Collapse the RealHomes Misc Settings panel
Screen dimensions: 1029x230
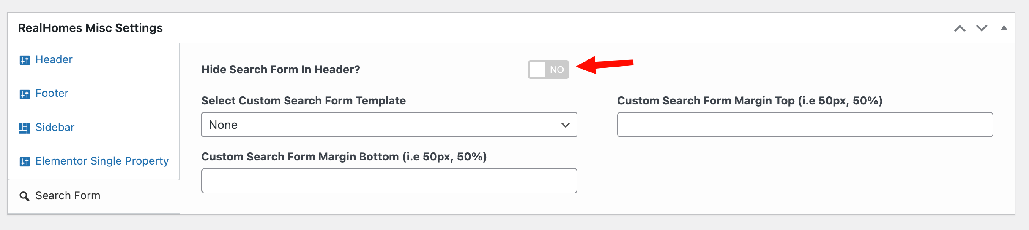pyautogui.click(x=1004, y=28)
